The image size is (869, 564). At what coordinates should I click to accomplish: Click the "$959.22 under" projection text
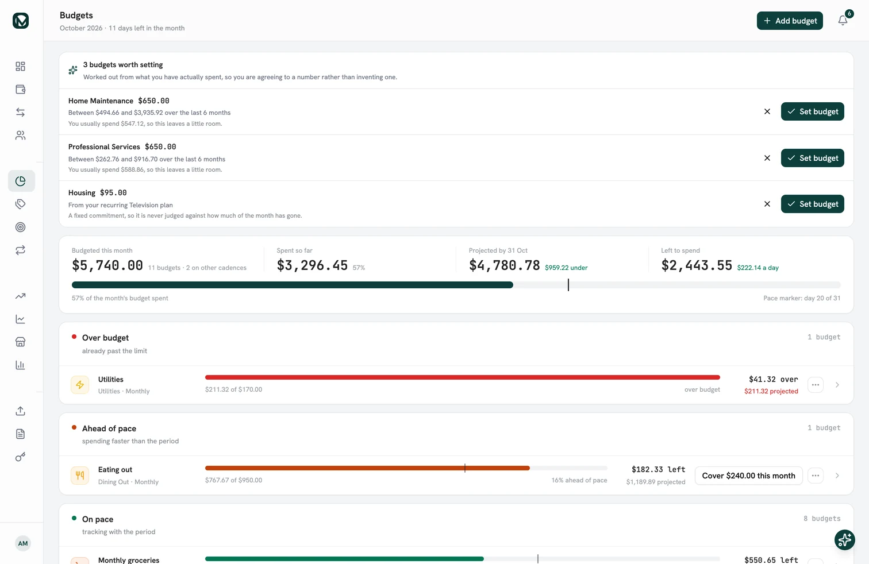click(x=566, y=268)
